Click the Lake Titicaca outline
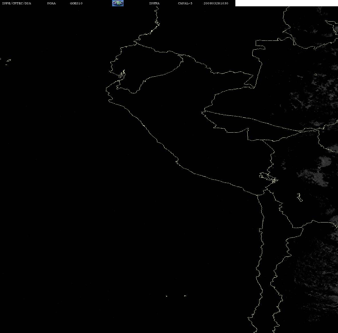This screenshot has height=333, width=338. 269,177
